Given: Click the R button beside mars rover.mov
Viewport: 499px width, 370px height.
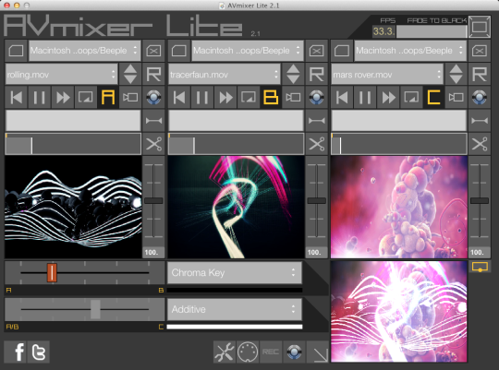Looking at the screenshot, I should [x=480, y=74].
